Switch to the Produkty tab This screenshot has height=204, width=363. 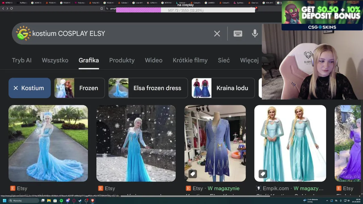pos(122,60)
